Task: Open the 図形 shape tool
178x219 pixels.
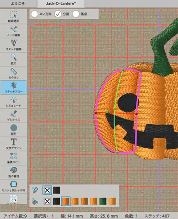Action: coord(13,130)
